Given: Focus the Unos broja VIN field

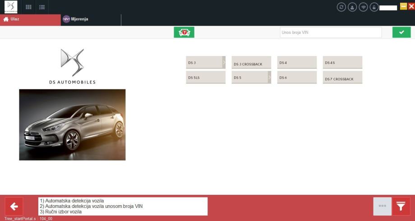Looking at the screenshot, I should [x=331, y=33].
